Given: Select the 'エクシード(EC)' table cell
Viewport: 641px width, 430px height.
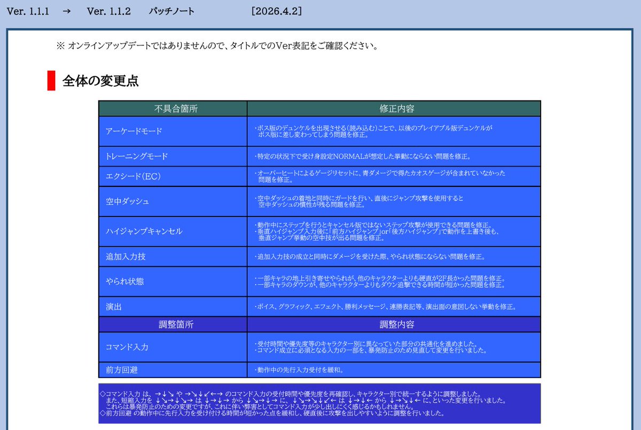Looking at the screenshot, I should point(173,176).
